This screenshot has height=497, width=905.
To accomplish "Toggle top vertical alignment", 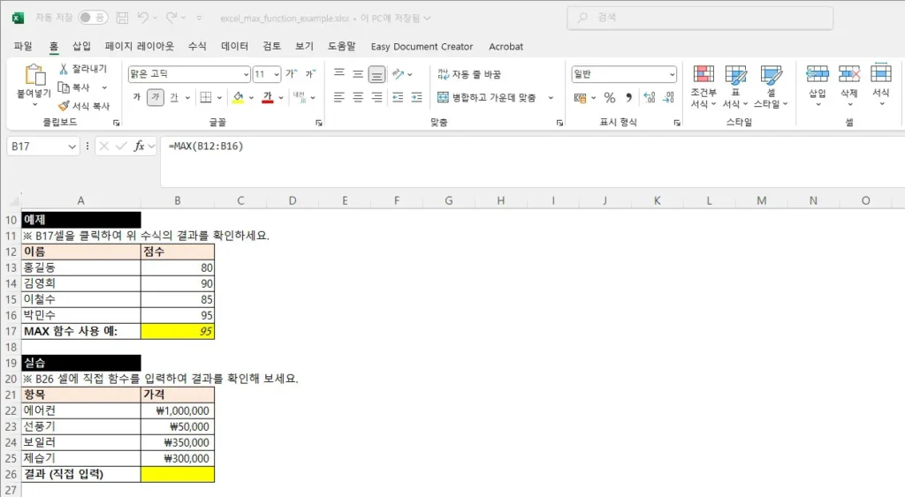I will 339,74.
